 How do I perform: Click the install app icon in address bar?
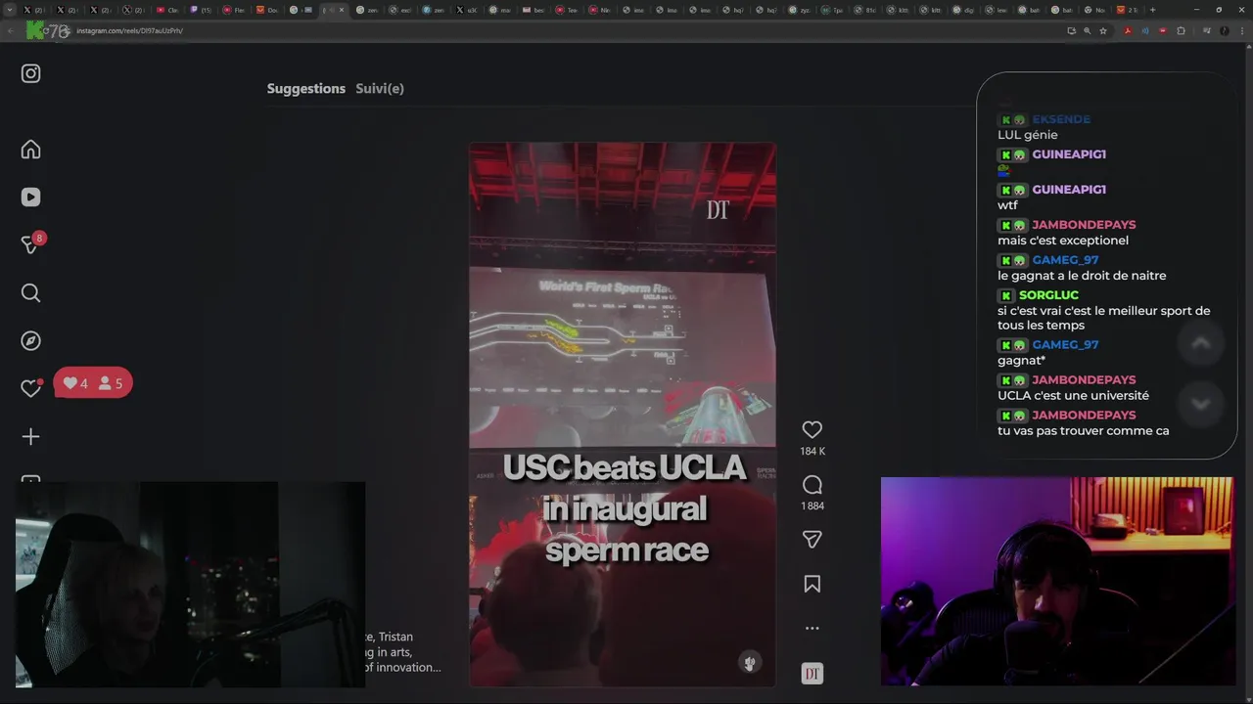(1072, 30)
